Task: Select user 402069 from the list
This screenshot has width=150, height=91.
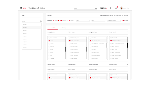Action: 32,48
